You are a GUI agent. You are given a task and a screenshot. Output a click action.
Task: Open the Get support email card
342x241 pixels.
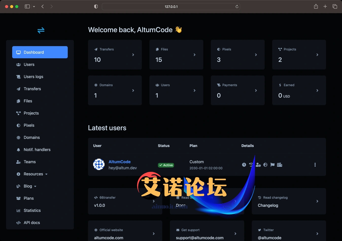207,231
